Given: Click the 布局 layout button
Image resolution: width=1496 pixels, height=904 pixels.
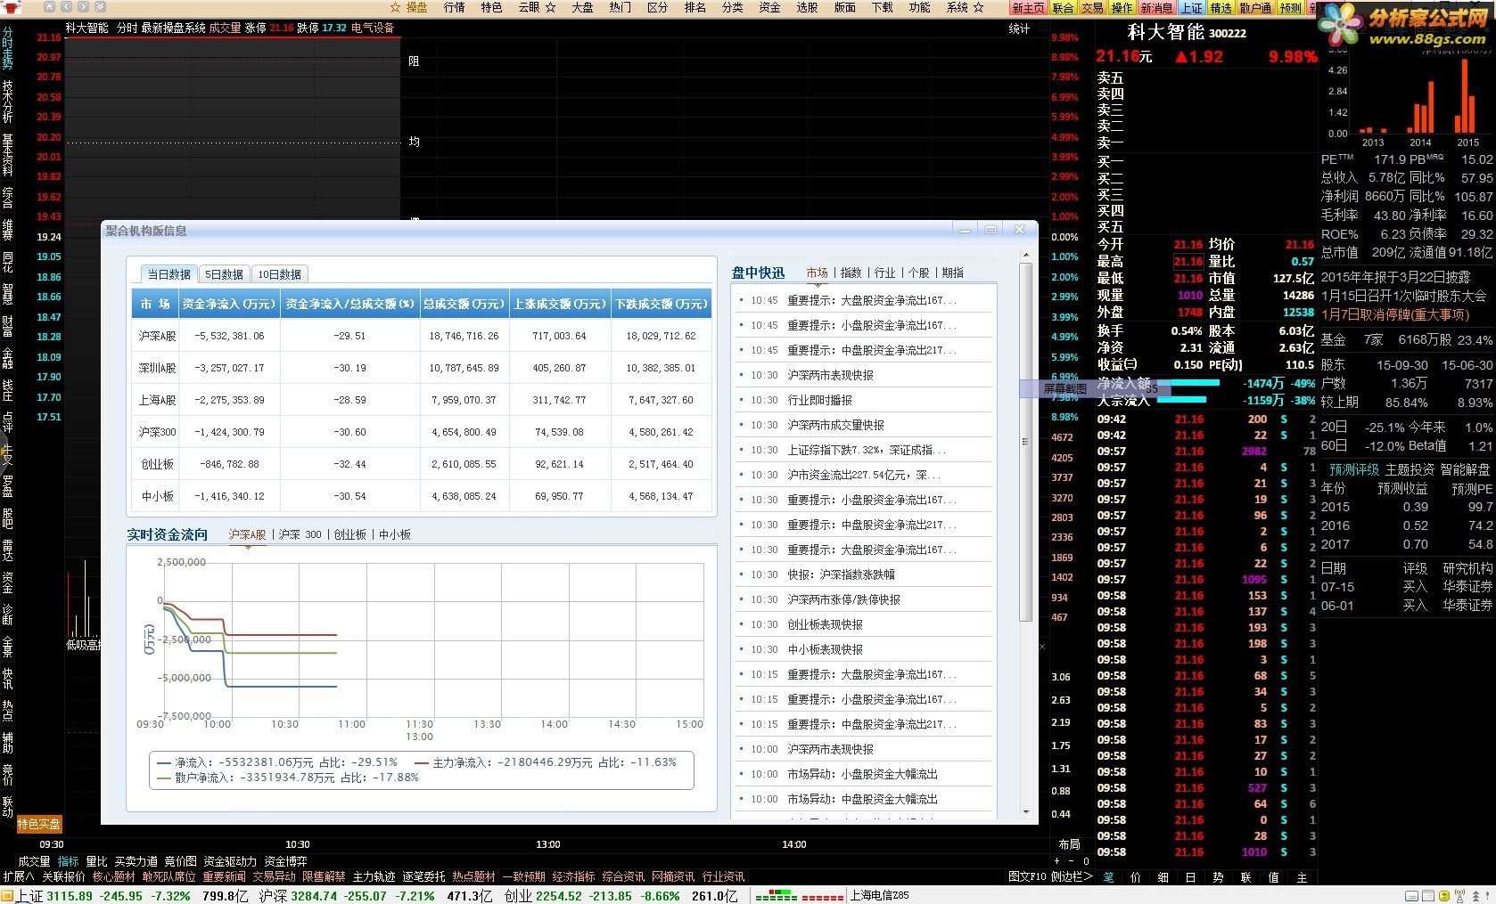Looking at the screenshot, I should 1069,844.
